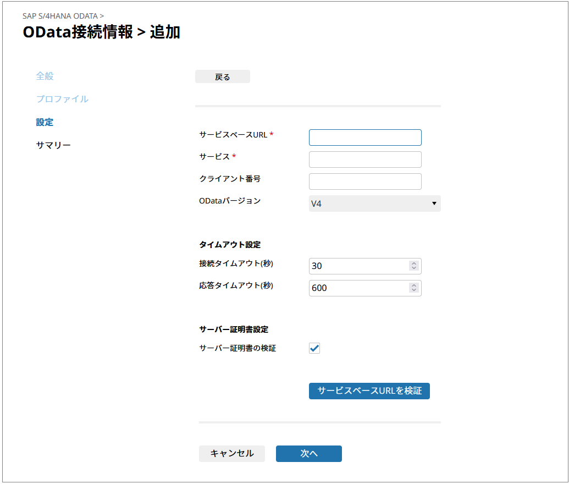
Task: Increase 接続タイムアウト with the up arrow
Action: click(414, 263)
